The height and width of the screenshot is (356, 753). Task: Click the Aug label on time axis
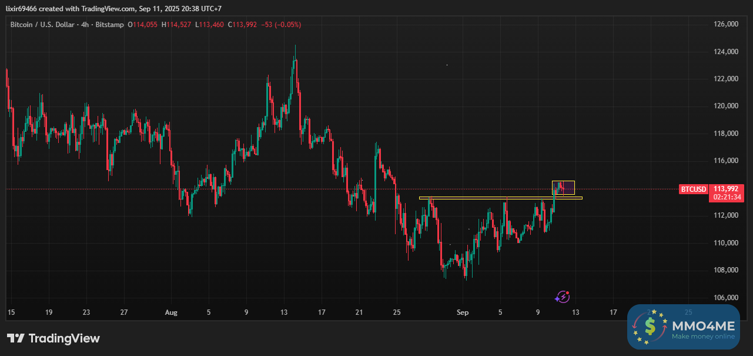pyautogui.click(x=171, y=312)
